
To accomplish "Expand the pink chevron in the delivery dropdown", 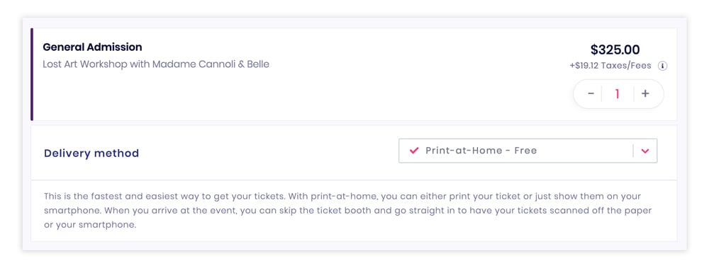I will pos(645,151).
